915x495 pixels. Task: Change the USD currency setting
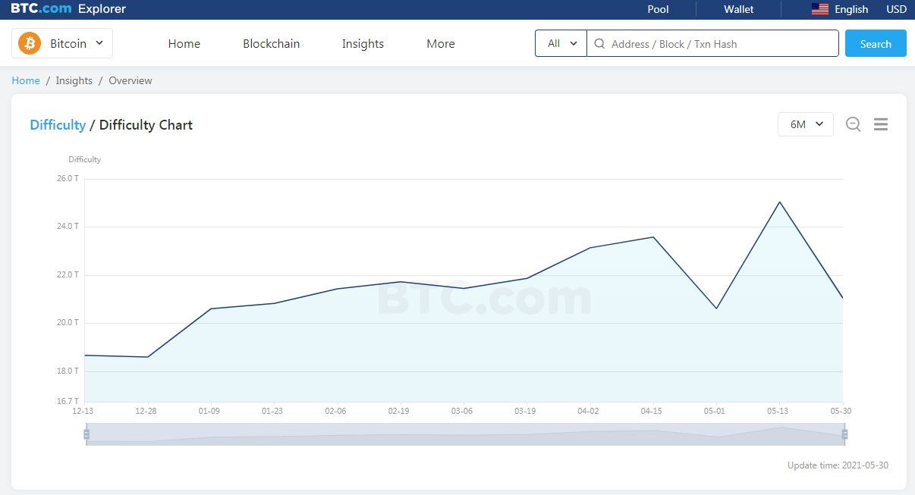tap(897, 9)
